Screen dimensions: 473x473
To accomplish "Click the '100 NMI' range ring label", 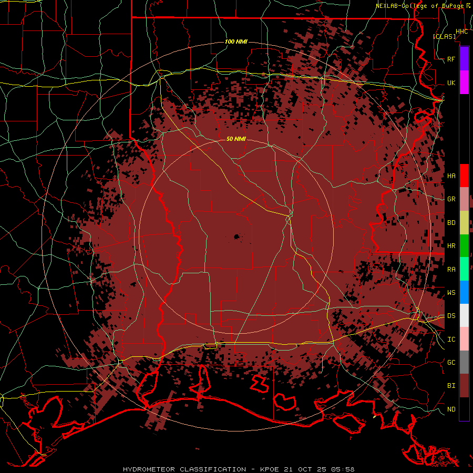I will click(236, 42).
